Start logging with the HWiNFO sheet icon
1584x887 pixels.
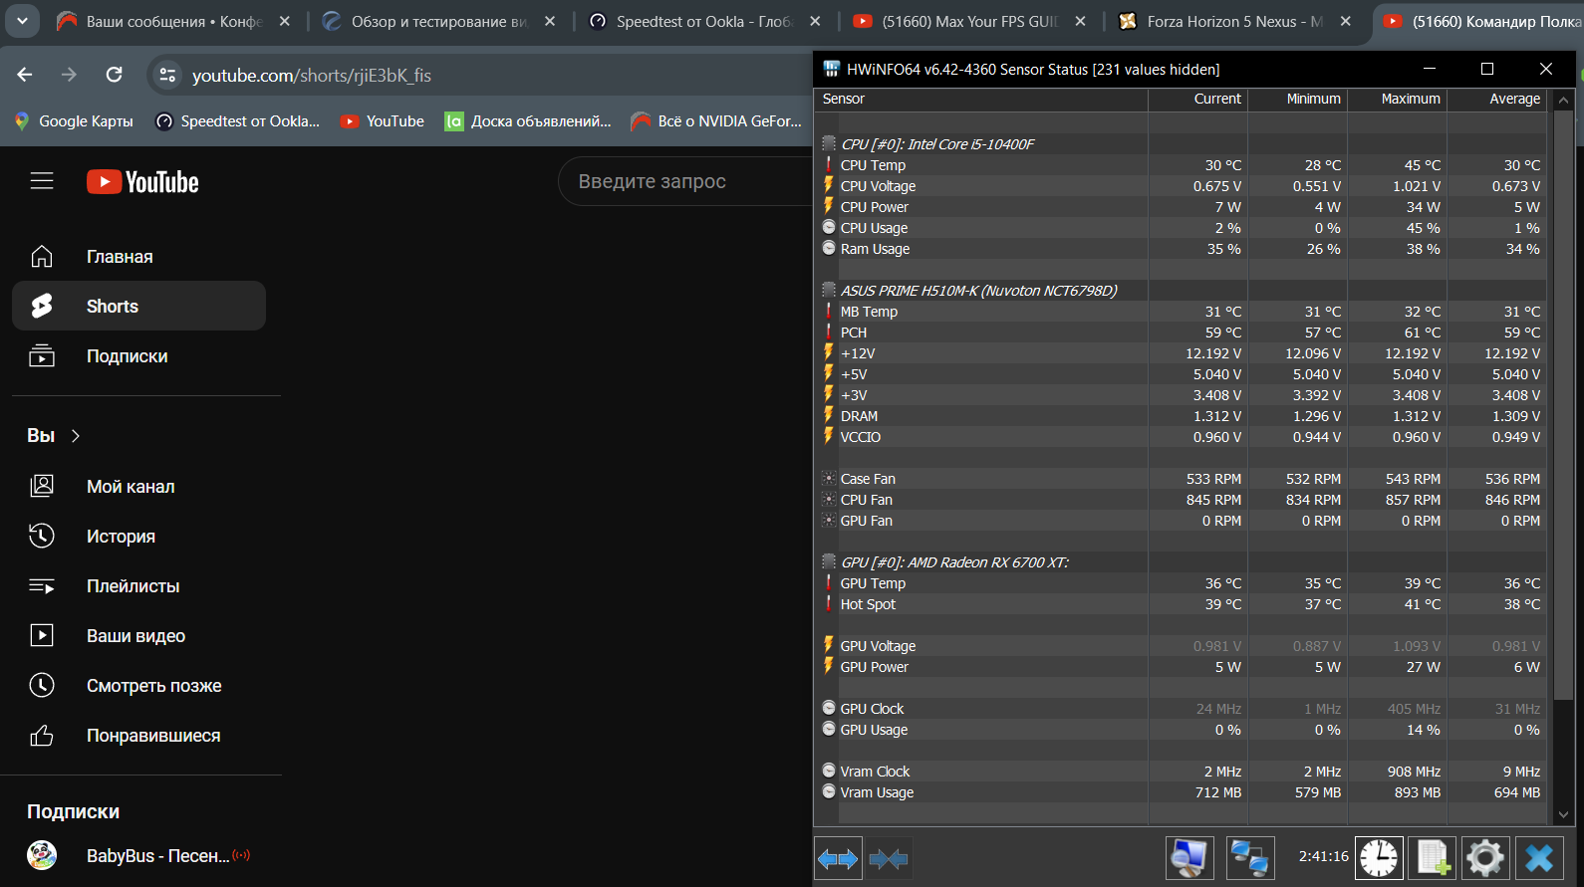coord(1433,857)
